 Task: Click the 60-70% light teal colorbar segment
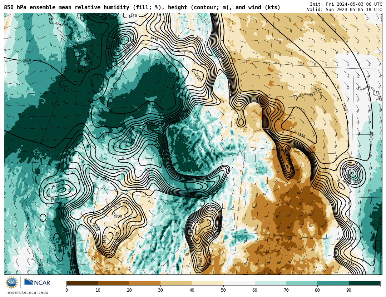(270, 283)
